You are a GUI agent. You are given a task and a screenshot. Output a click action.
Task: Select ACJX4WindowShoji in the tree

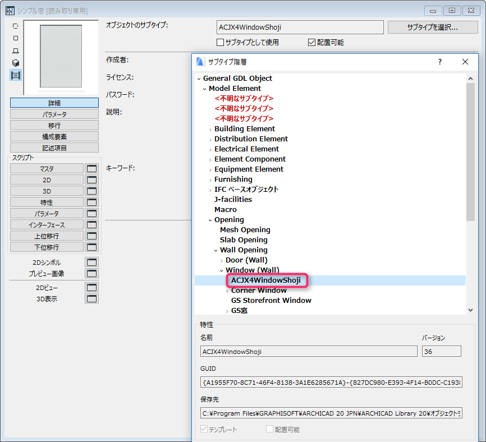(x=266, y=280)
